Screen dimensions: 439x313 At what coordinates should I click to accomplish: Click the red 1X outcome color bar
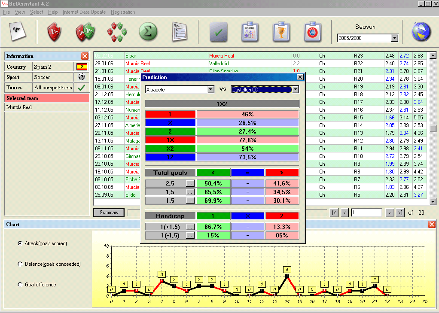click(171, 140)
